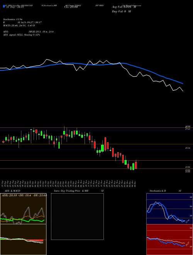
Task: Click the empty Intra Day Trading chart panel
Action: tap(77, 216)
